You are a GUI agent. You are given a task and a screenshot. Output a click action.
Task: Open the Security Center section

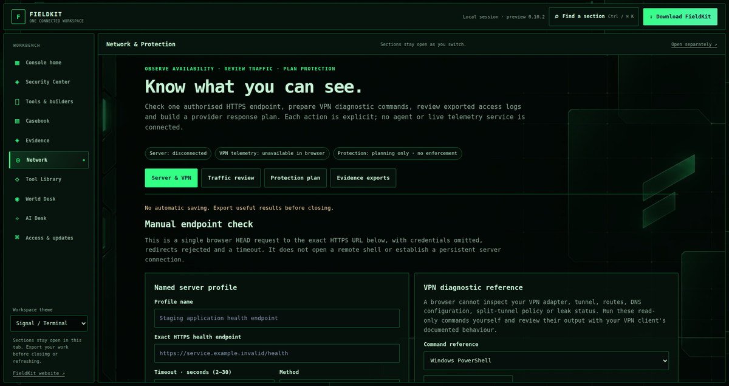(x=49, y=82)
